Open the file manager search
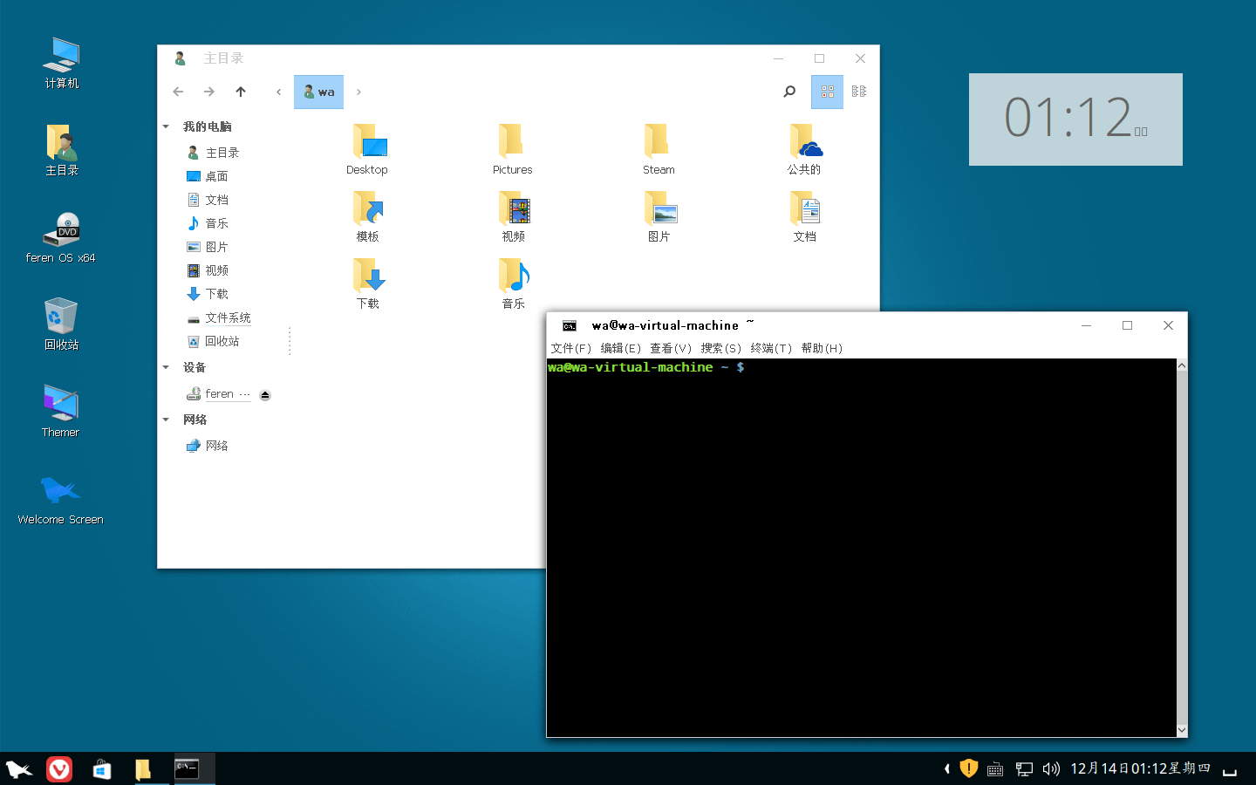Image resolution: width=1256 pixels, height=785 pixels. 789,92
